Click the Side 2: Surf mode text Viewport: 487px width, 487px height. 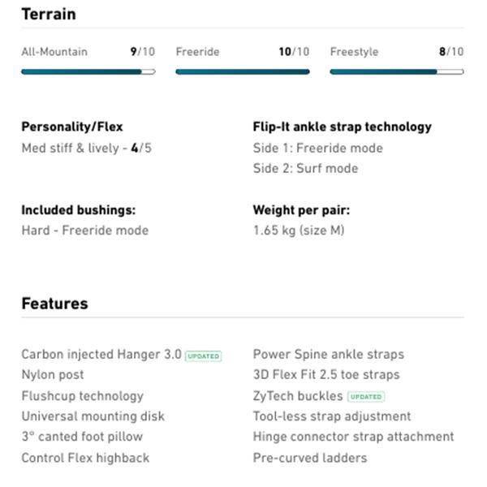305,169
